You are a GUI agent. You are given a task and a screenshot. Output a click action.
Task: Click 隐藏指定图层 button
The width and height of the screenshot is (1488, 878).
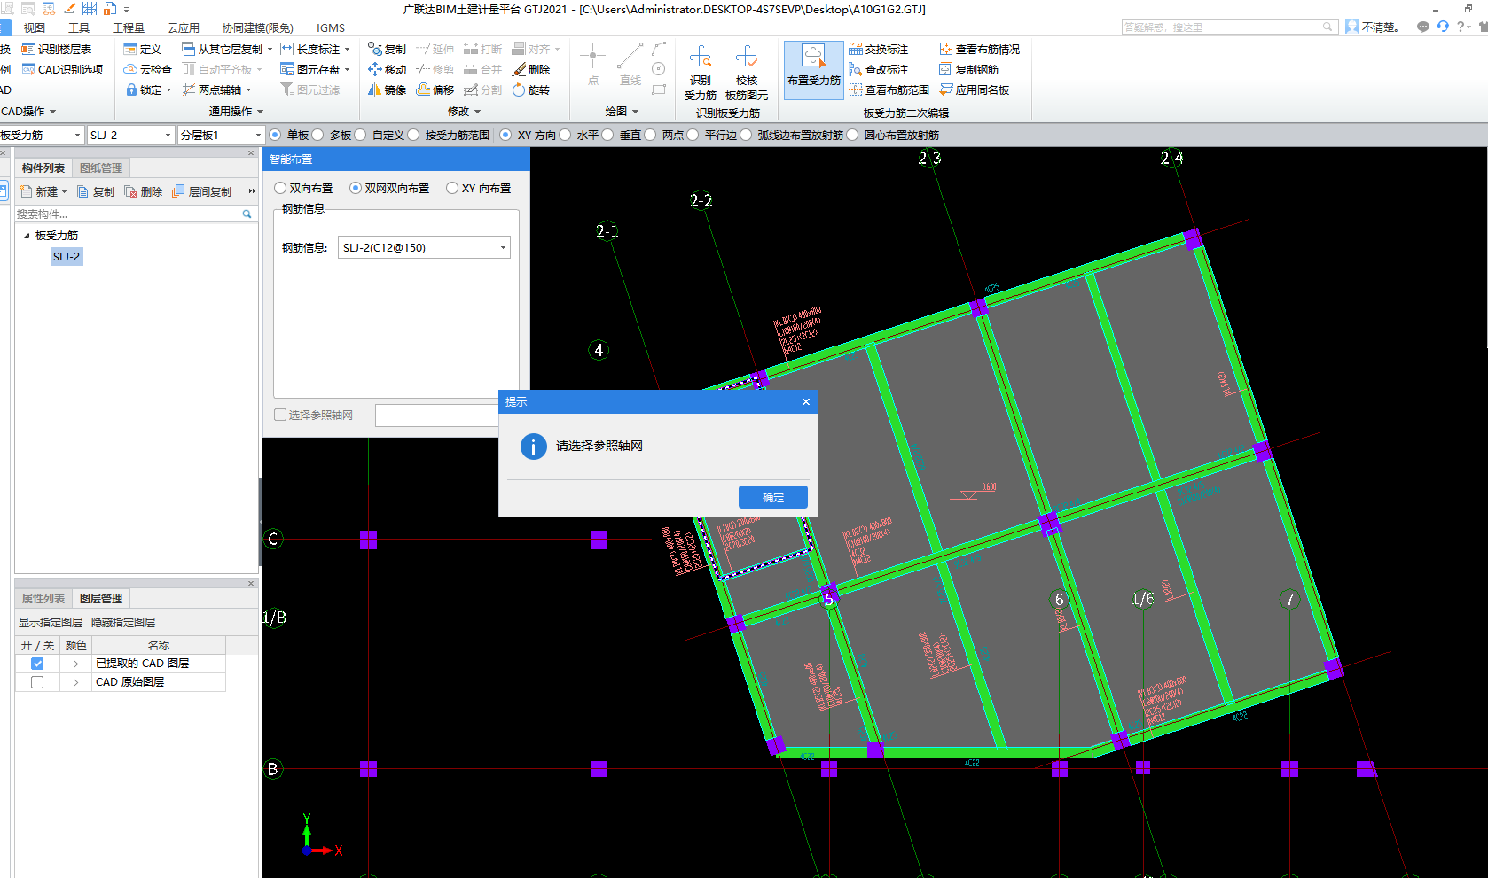pos(123,622)
